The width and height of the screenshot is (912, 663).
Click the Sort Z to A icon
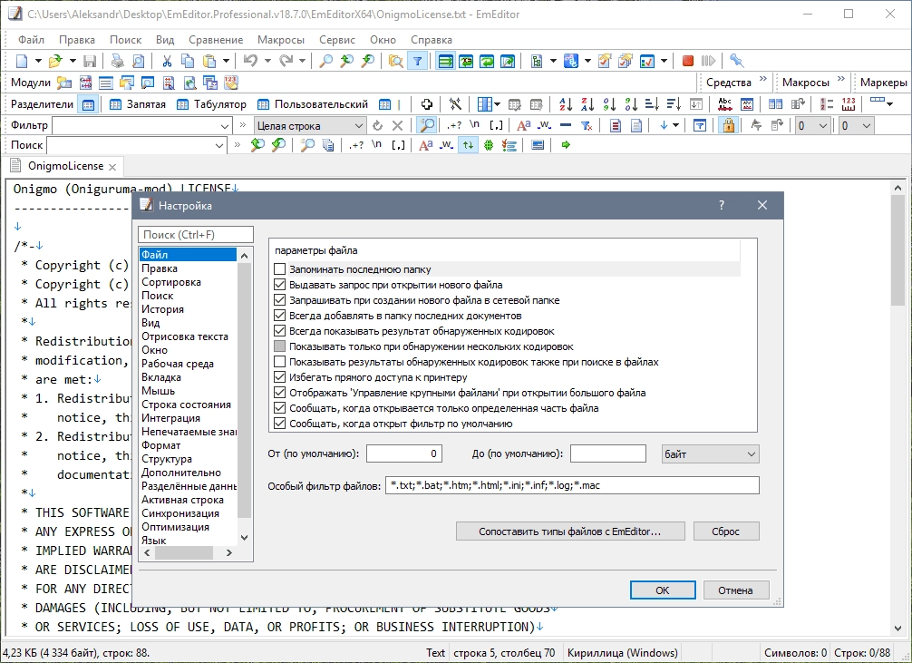point(587,104)
